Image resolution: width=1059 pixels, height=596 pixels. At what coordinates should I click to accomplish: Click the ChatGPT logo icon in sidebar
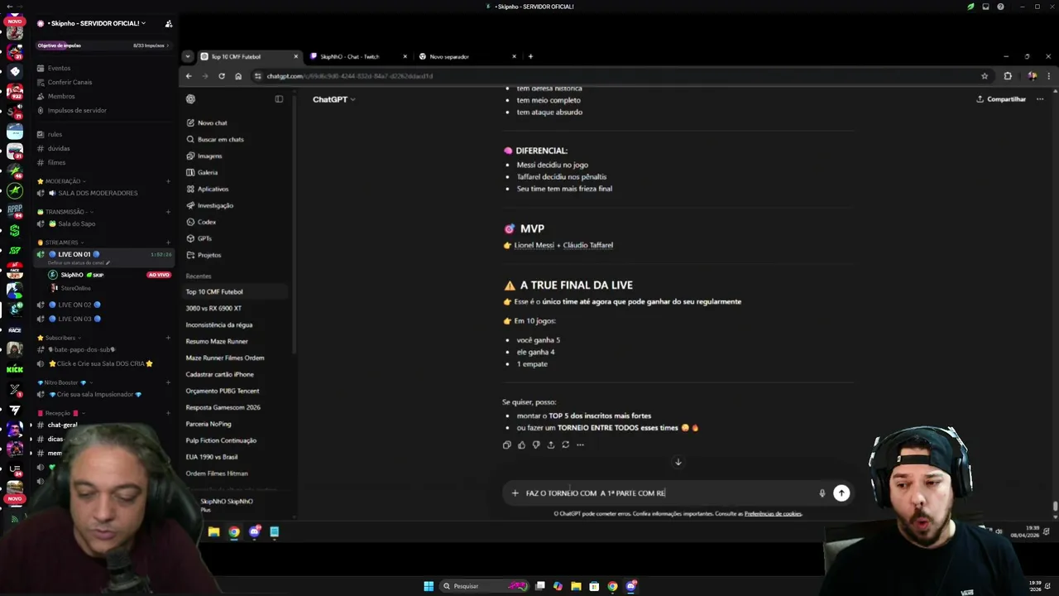(x=190, y=99)
